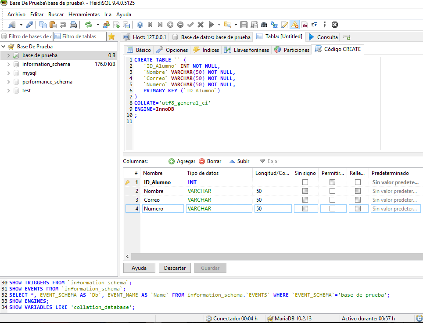423x323 pixels.
Task: Expand the mysql database node
Action: (9, 73)
